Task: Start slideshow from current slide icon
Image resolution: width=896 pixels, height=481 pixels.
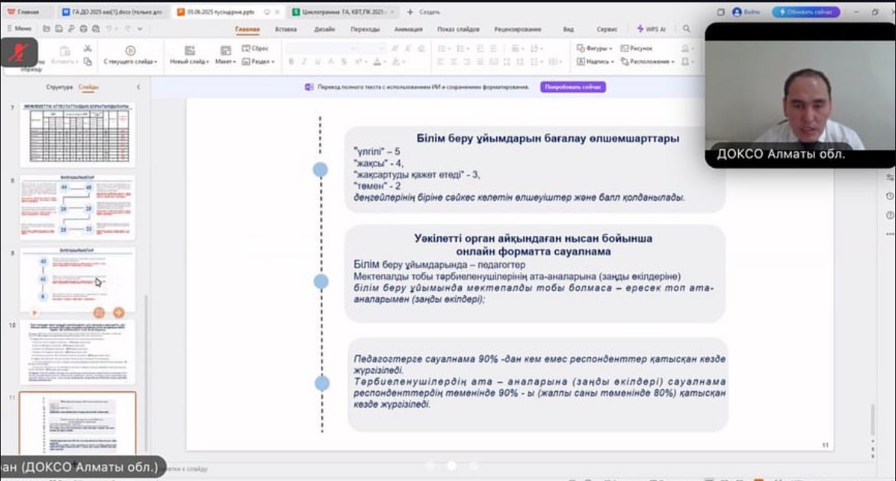Action: (130, 50)
